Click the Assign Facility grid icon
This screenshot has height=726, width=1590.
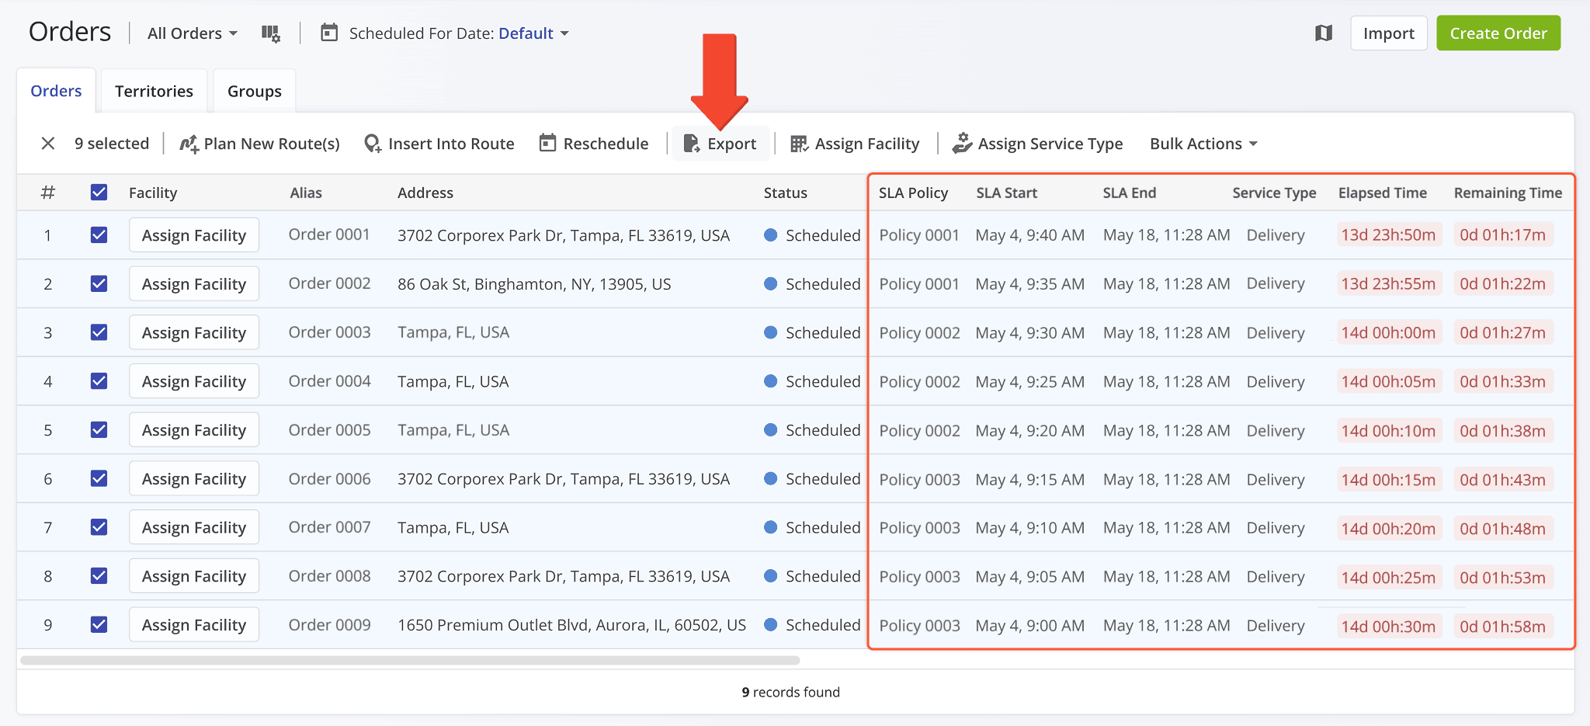pyautogui.click(x=798, y=143)
